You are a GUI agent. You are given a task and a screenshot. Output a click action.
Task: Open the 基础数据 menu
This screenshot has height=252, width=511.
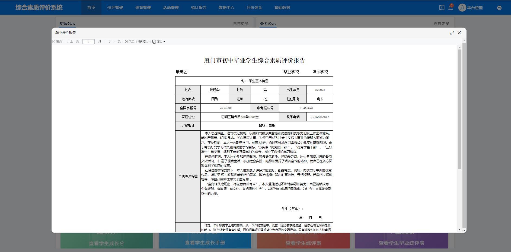pos(282,8)
